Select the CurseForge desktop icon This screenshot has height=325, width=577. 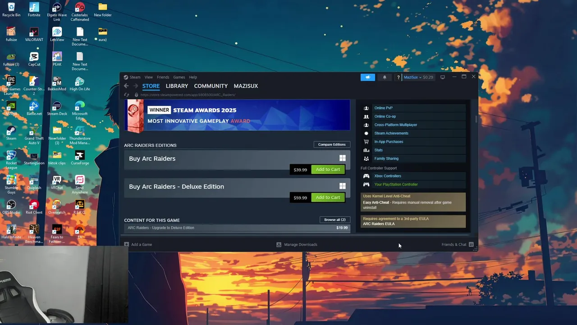80,158
